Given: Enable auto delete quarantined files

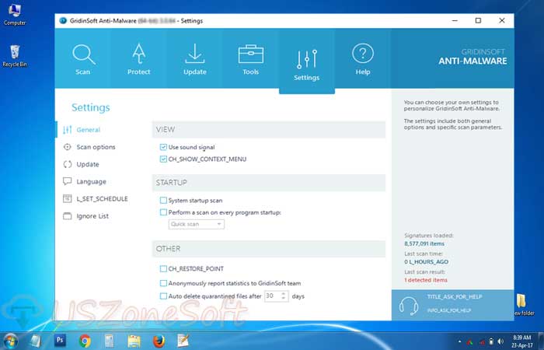Looking at the screenshot, I should tap(163, 296).
